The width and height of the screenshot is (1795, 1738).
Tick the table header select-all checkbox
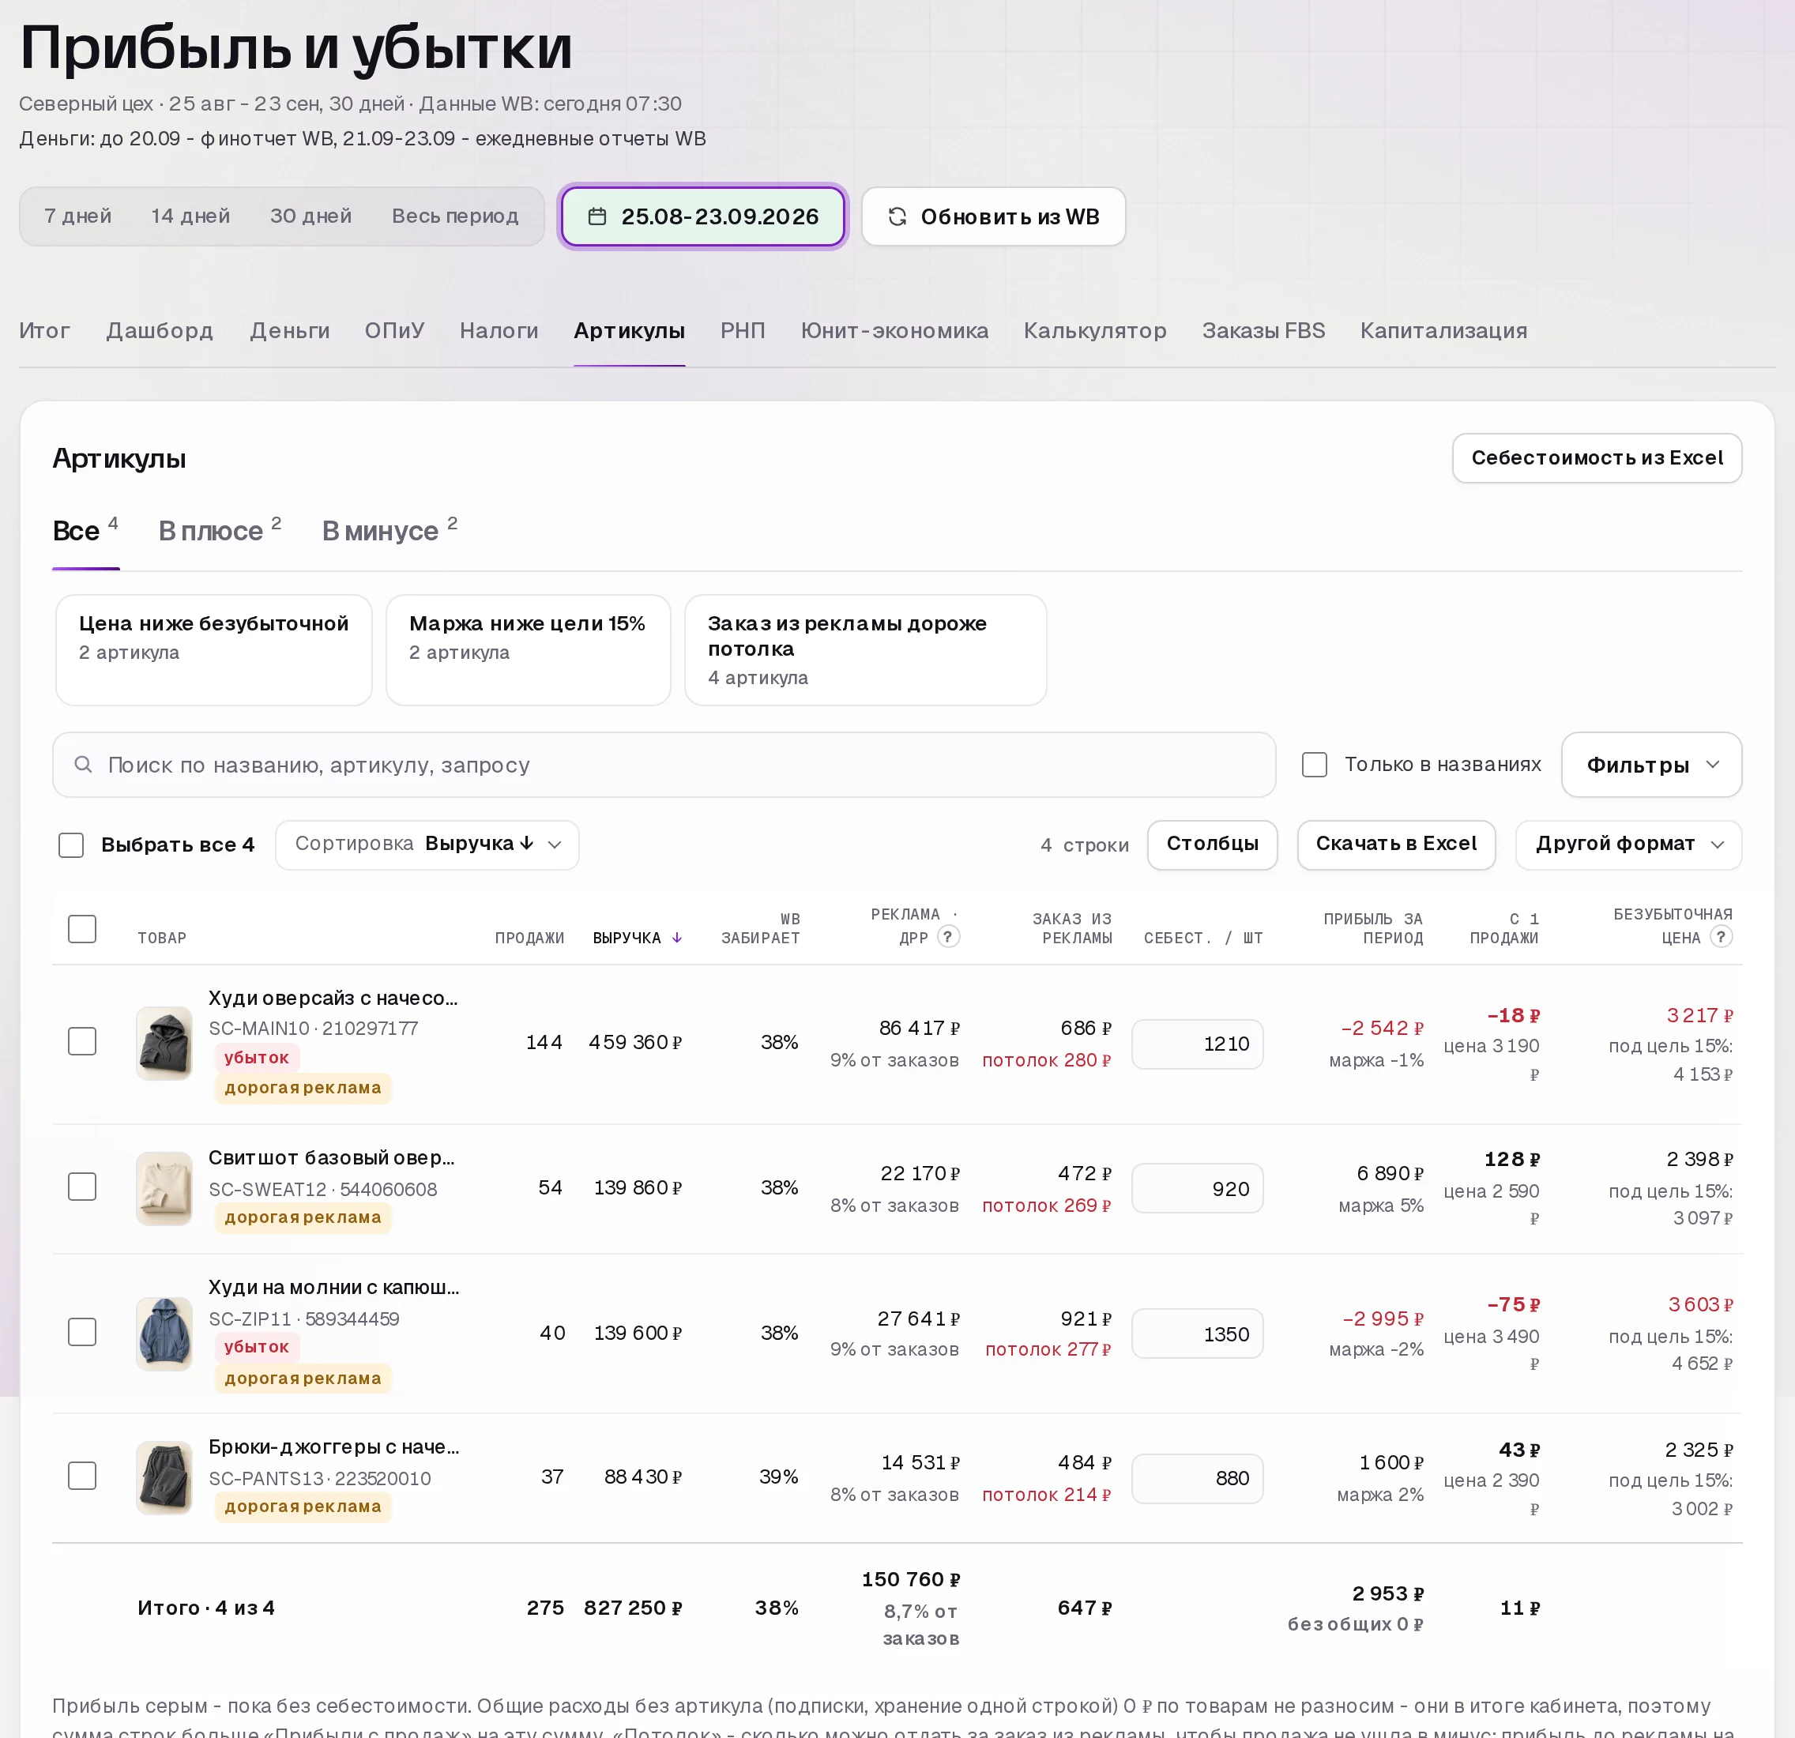[x=82, y=928]
